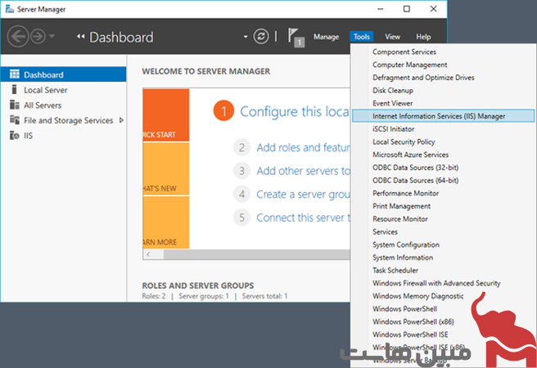
Task: Click the Dashboard breadcrumb title
Action: tap(121, 37)
